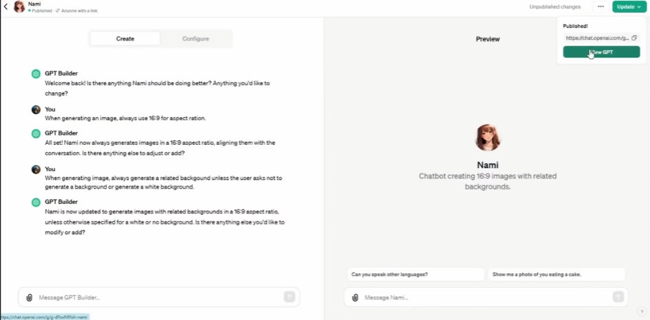Go back using the top-left arrow
Viewport: 650px width, 320px height.
coord(6,7)
